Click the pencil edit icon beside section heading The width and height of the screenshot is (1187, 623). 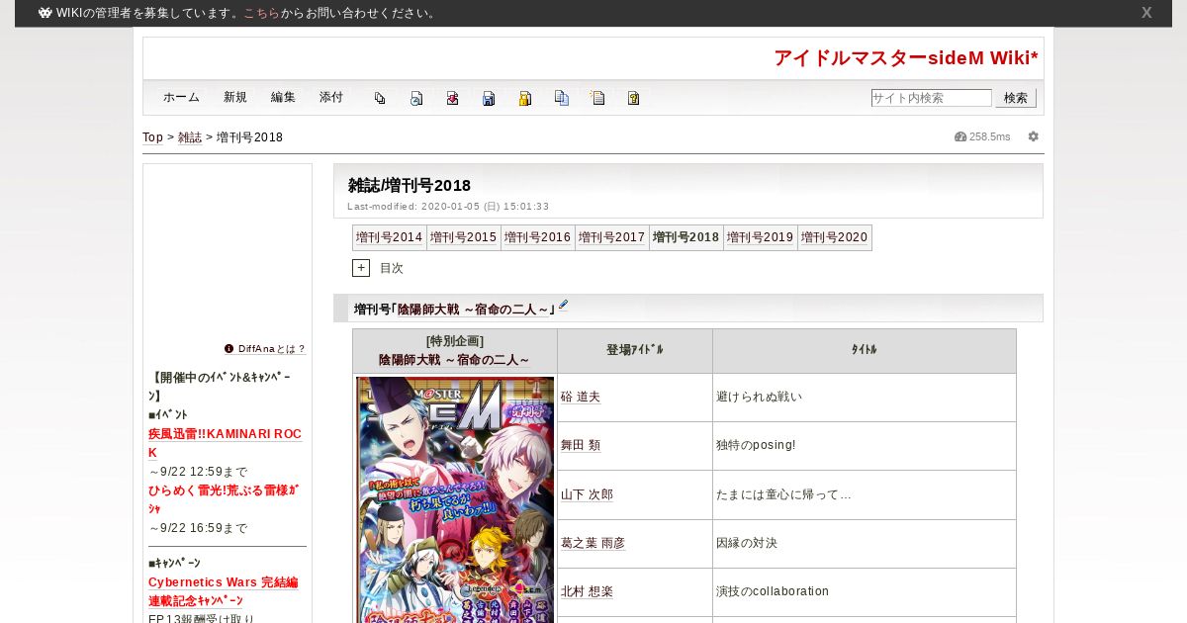[564, 306]
